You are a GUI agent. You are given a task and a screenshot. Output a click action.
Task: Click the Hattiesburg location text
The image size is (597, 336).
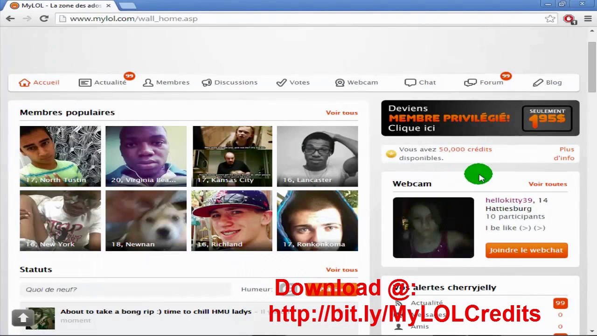pos(508,209)
